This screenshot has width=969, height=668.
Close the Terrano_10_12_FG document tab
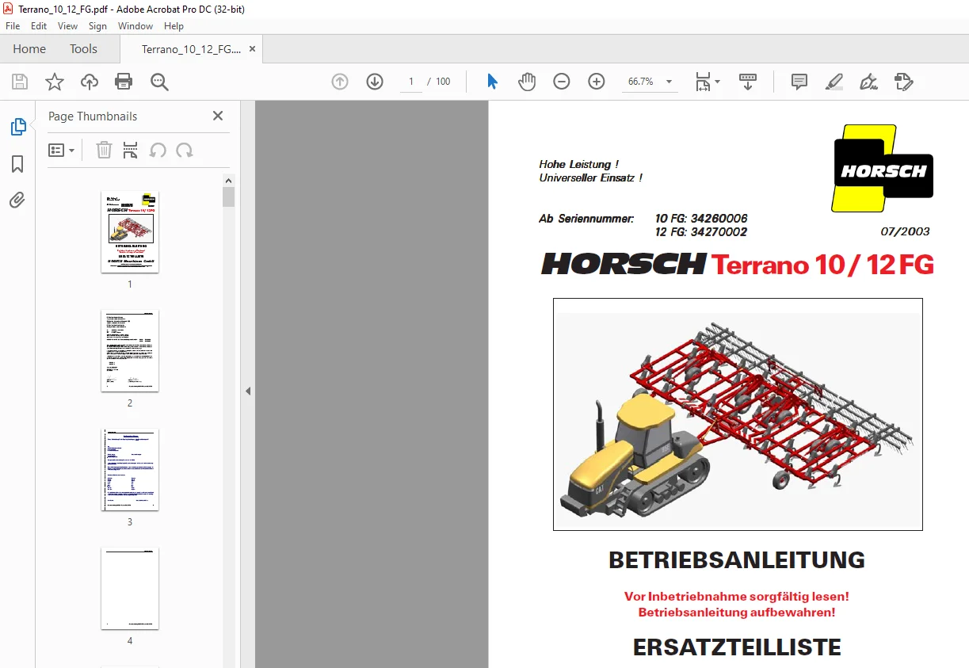[252, 49]
